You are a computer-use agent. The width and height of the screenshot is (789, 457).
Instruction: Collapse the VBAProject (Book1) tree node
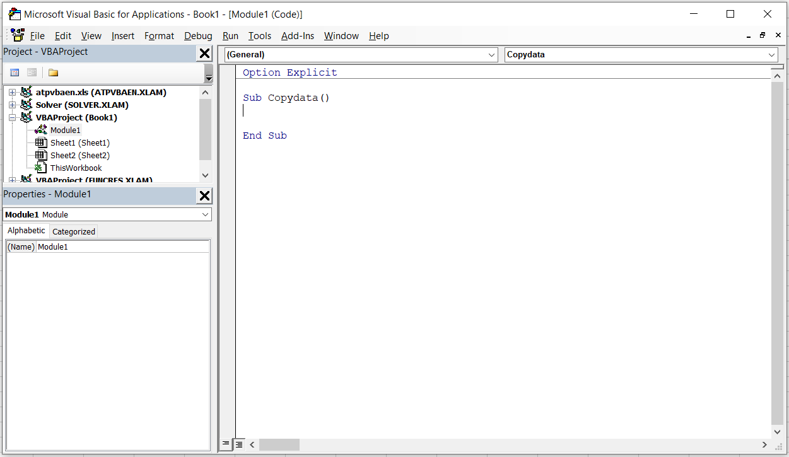(x=12, y=118)
